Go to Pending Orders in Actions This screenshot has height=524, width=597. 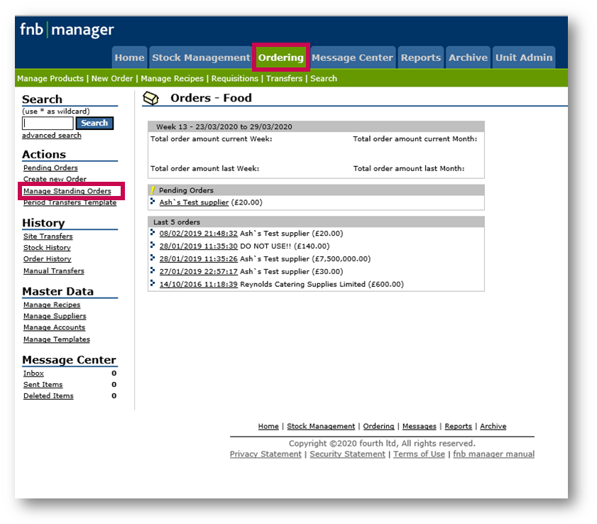50,168
